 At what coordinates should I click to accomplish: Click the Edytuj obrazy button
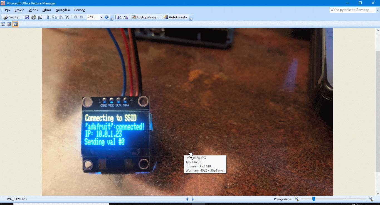click(145, 17)
